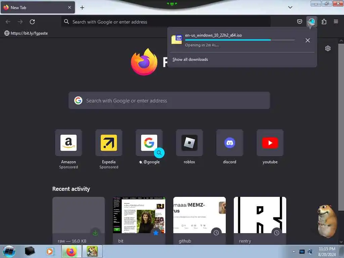Click the download progress bar
Viewport: 344px width, 258px height.
click(240, 40)
